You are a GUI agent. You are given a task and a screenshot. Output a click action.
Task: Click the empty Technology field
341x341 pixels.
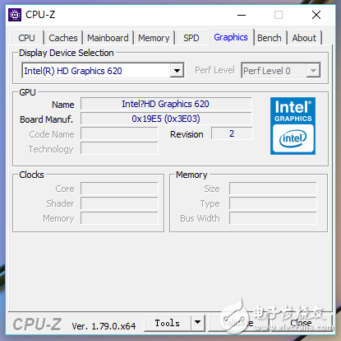[119, 149]
